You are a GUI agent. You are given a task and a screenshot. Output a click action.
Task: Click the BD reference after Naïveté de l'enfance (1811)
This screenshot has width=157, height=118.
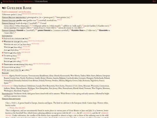tap(30, 38)
